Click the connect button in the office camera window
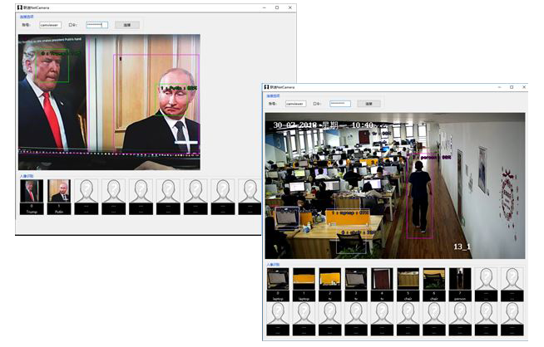The image size is (544, 347). point(368,104)
